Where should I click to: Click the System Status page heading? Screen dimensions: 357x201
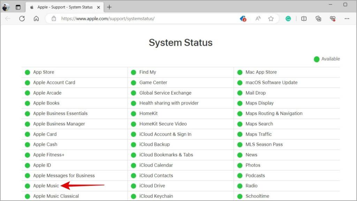(181, 43)
